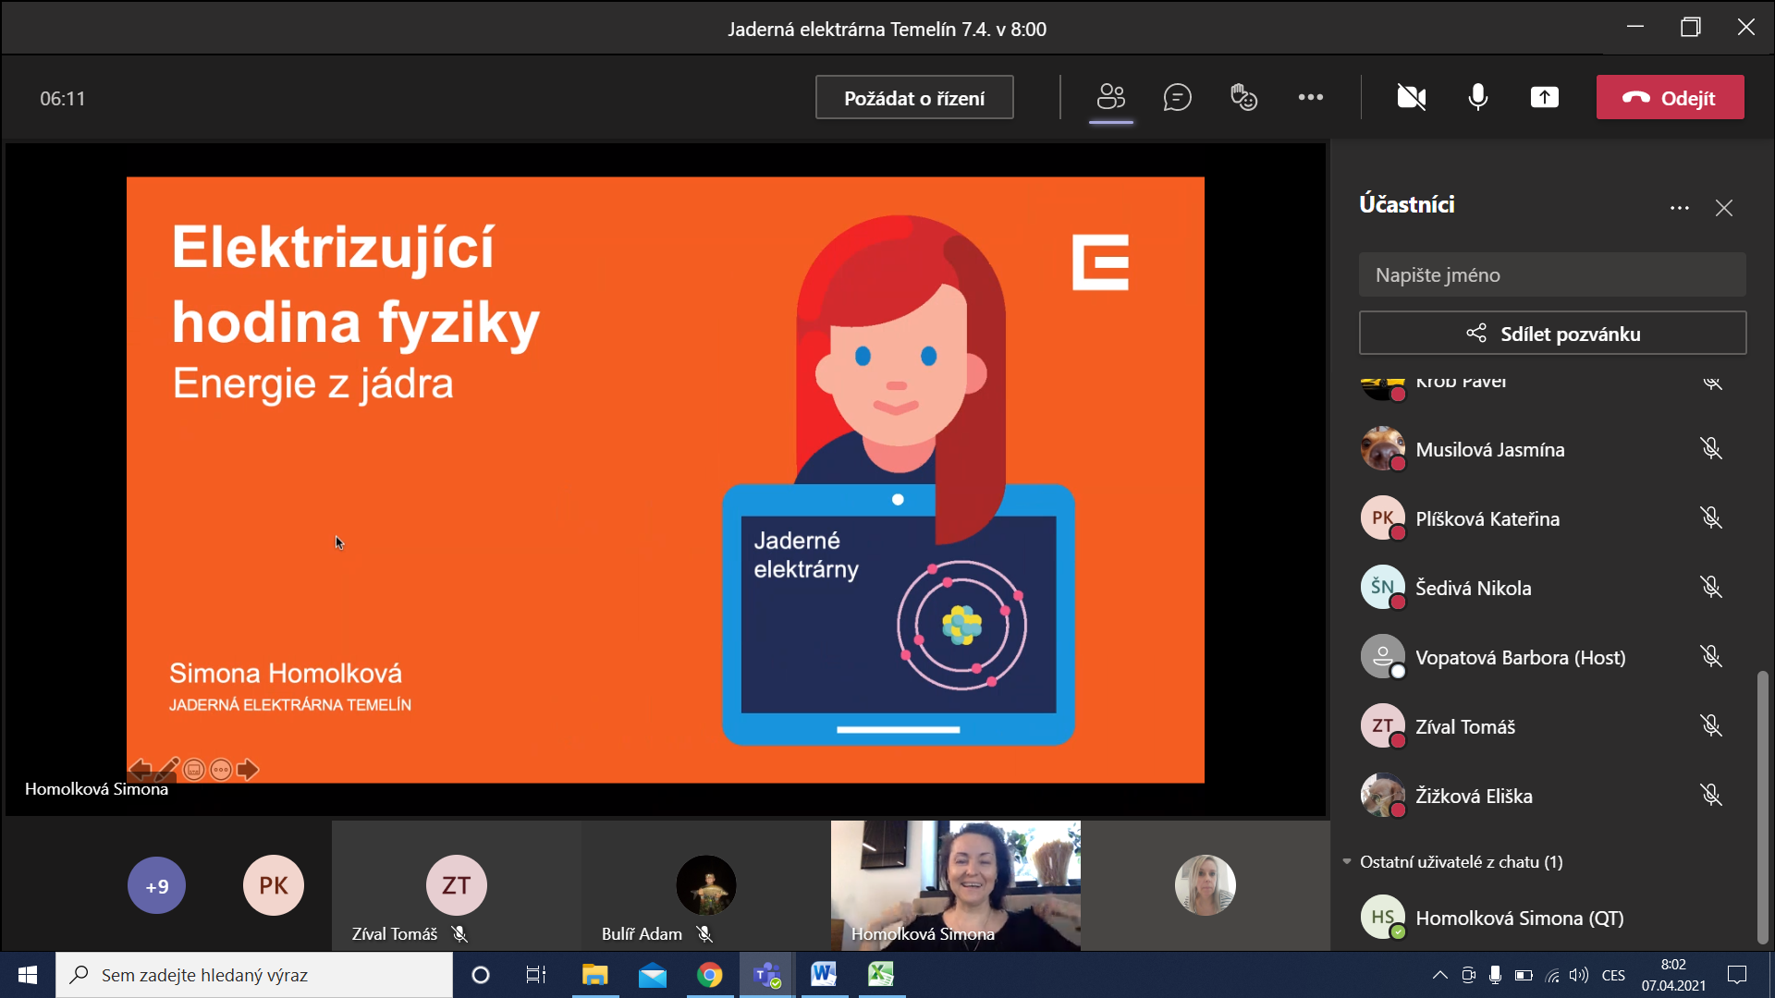1775x998 pixels.
Task: Open more options in Účastníci panel
Action: [1679, 208]
